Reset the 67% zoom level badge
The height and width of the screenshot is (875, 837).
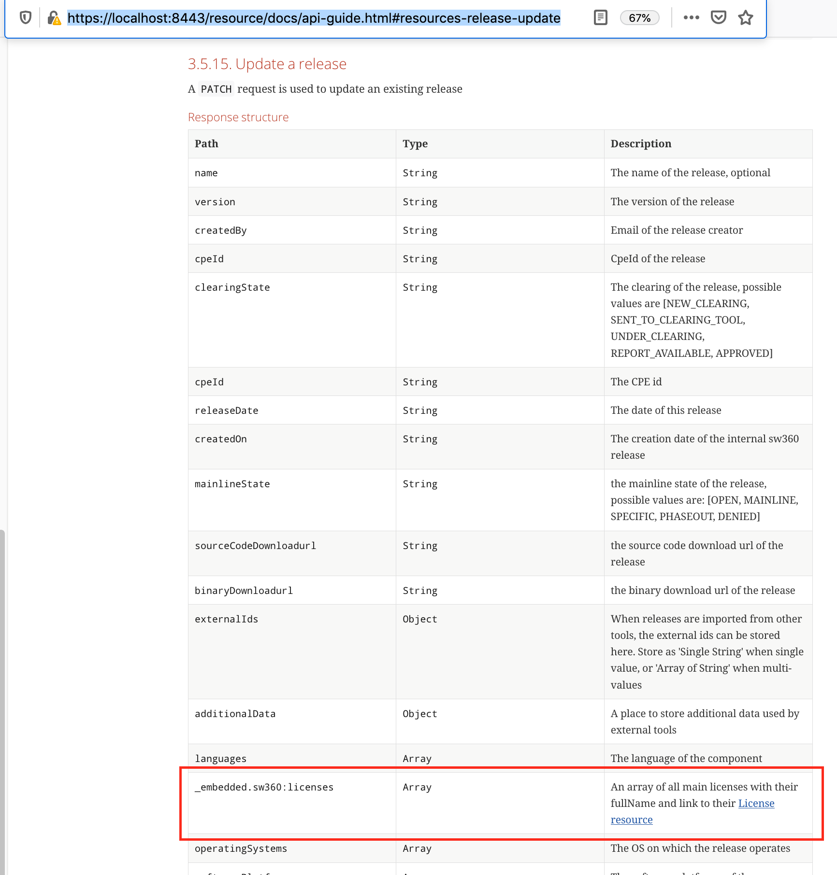click(639, 18)
